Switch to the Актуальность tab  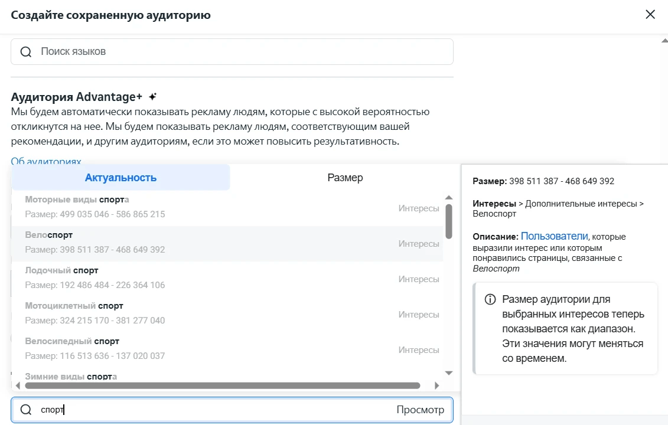120,177
